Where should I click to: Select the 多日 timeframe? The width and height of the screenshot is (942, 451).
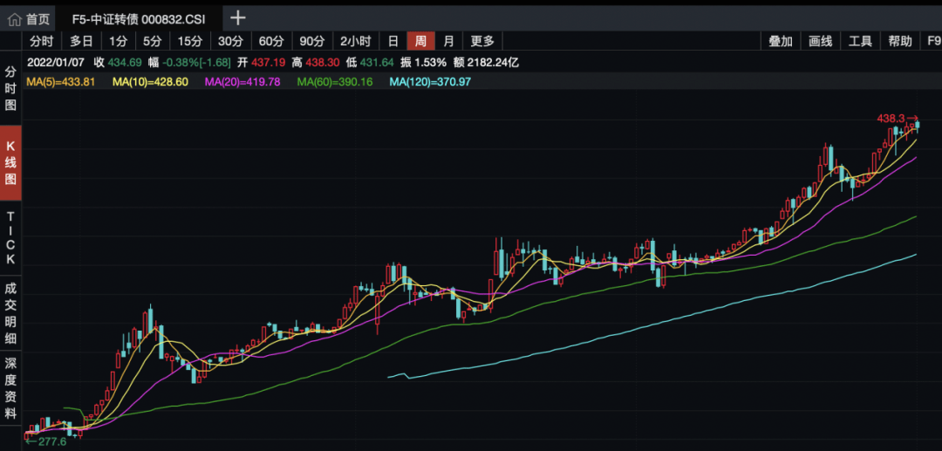tap(81, 42)
